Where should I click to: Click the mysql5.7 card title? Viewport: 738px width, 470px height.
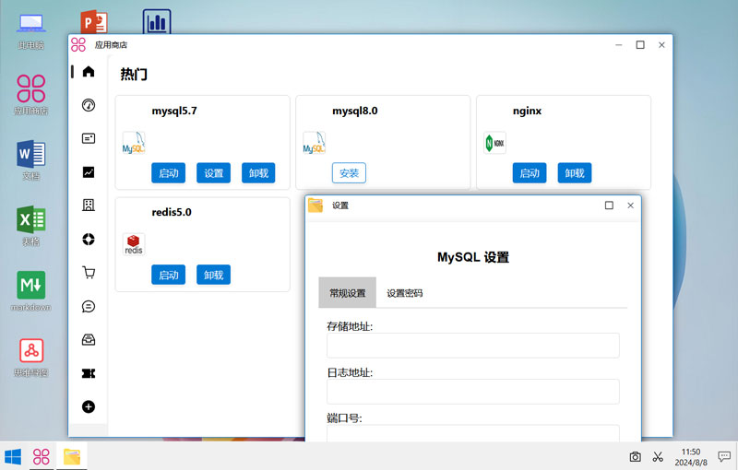[174, 111]
